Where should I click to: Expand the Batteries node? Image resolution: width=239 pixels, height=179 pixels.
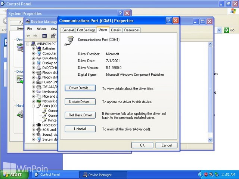point(33,49)
